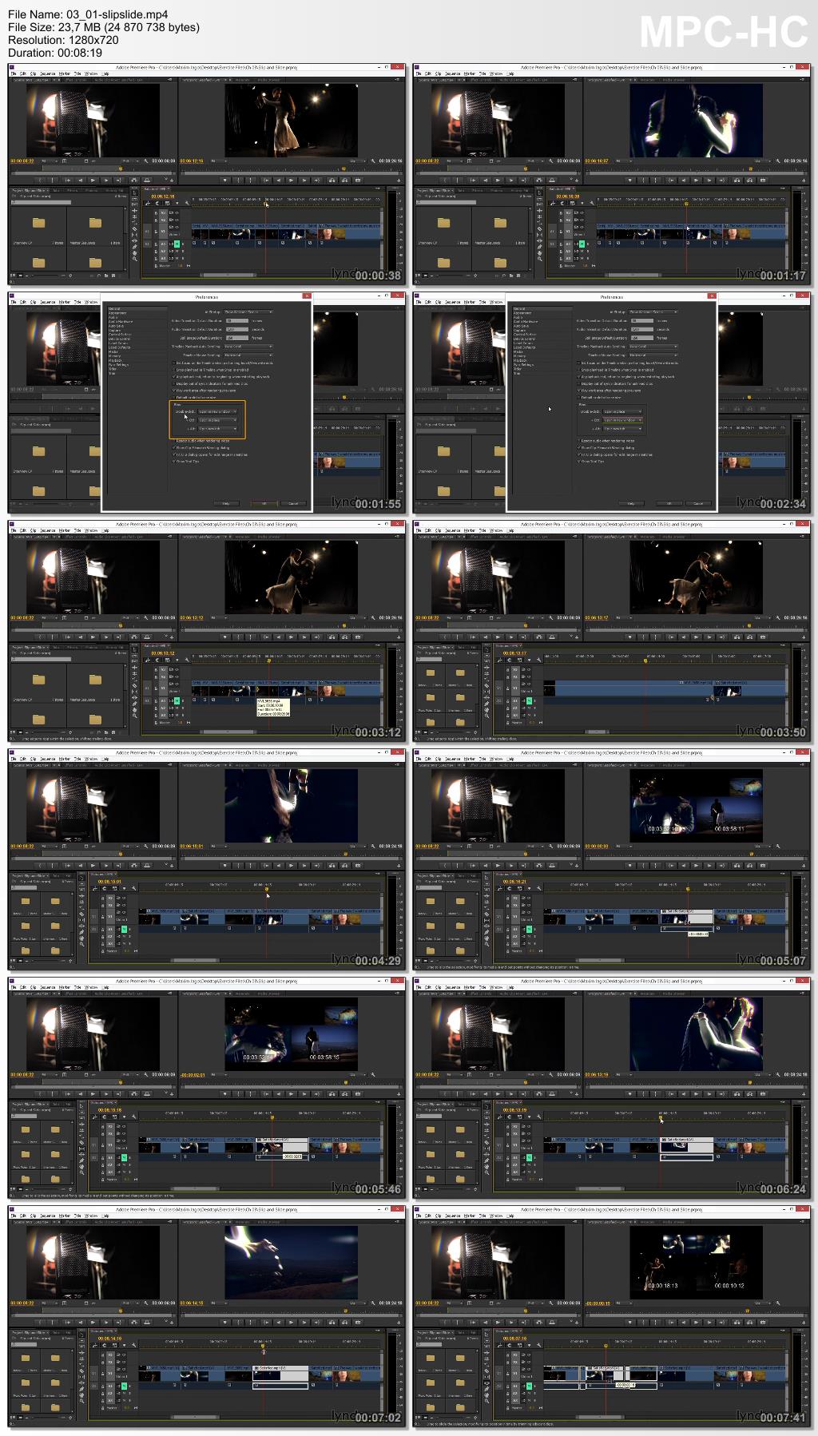Viewport: 818px width, 1436px height.
Task: Open Bins Double-click dropdown in the 00:01:55 Preferences
Action: pos(217,411)
